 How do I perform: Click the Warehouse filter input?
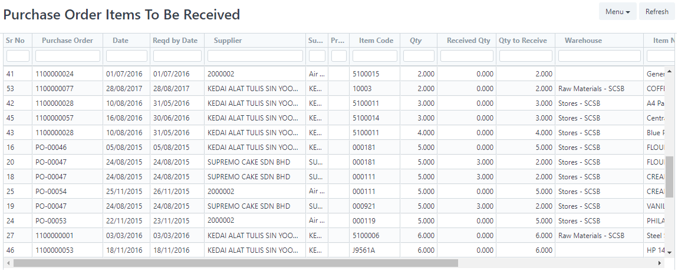pos(600,56)
